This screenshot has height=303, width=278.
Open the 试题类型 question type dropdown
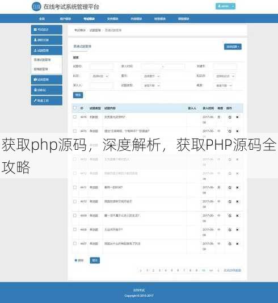tap(151, 86)
